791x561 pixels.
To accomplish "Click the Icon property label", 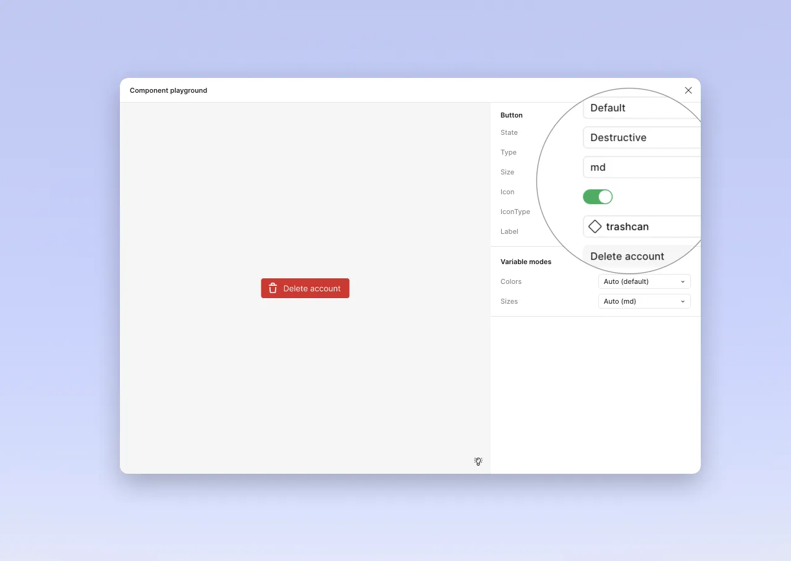I will coord(507,192).
